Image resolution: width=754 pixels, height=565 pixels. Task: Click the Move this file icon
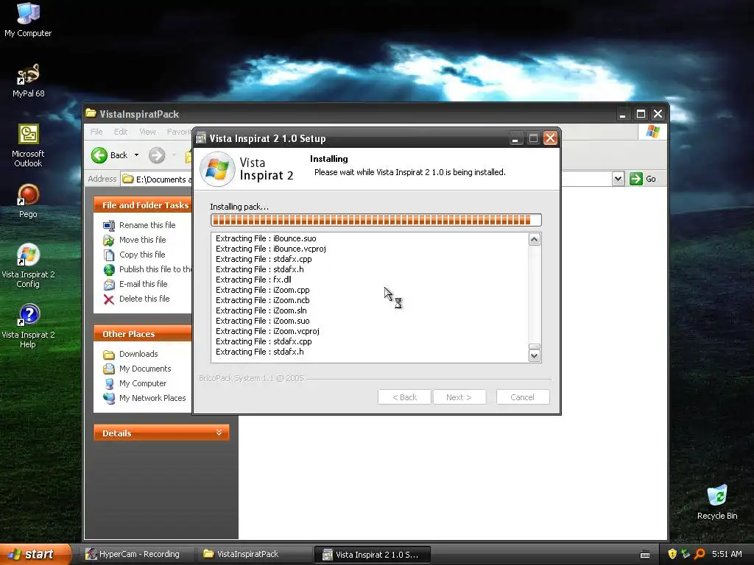point(109,241)
